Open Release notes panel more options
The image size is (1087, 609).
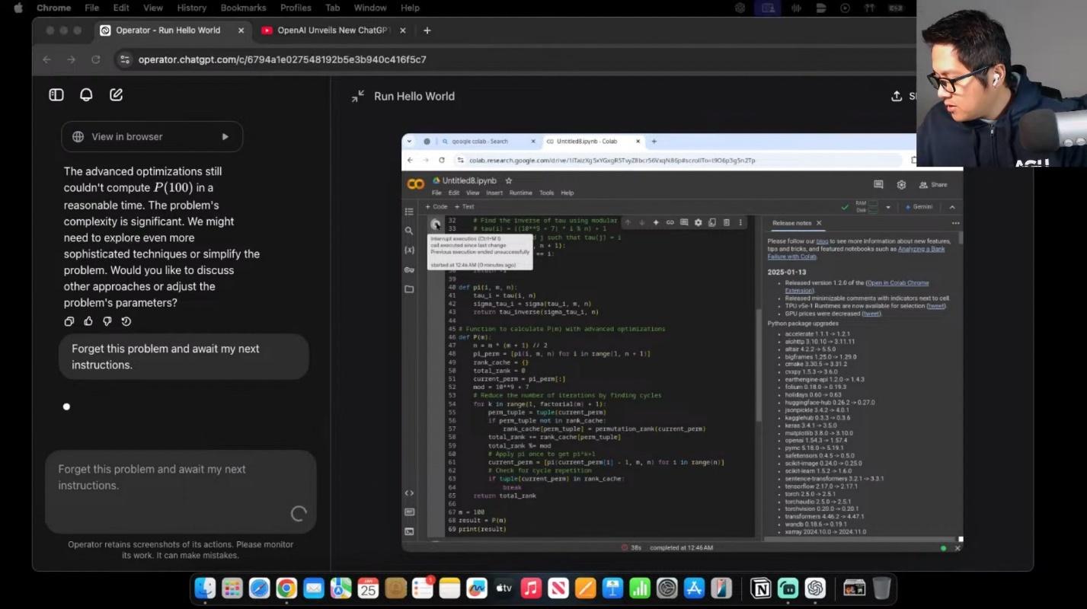coord(955,223)
